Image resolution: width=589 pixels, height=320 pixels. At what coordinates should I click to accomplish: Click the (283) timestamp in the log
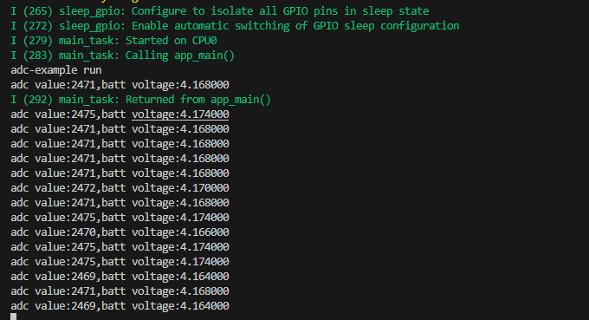tap(37, 56)
